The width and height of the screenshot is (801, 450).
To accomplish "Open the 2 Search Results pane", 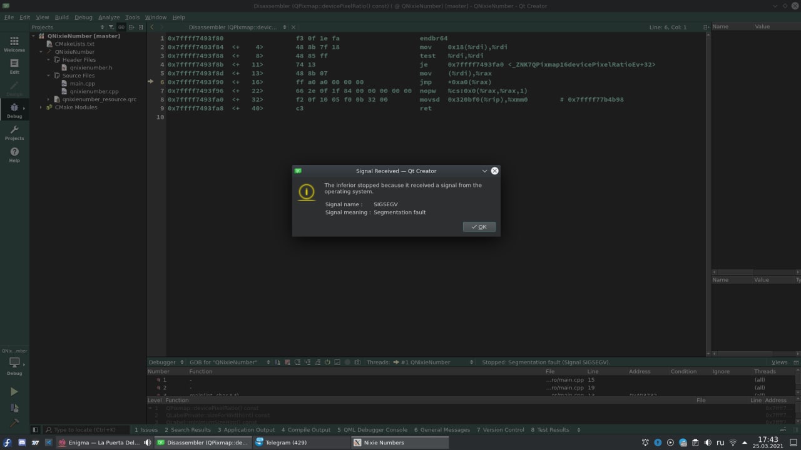I will (188, 430).
